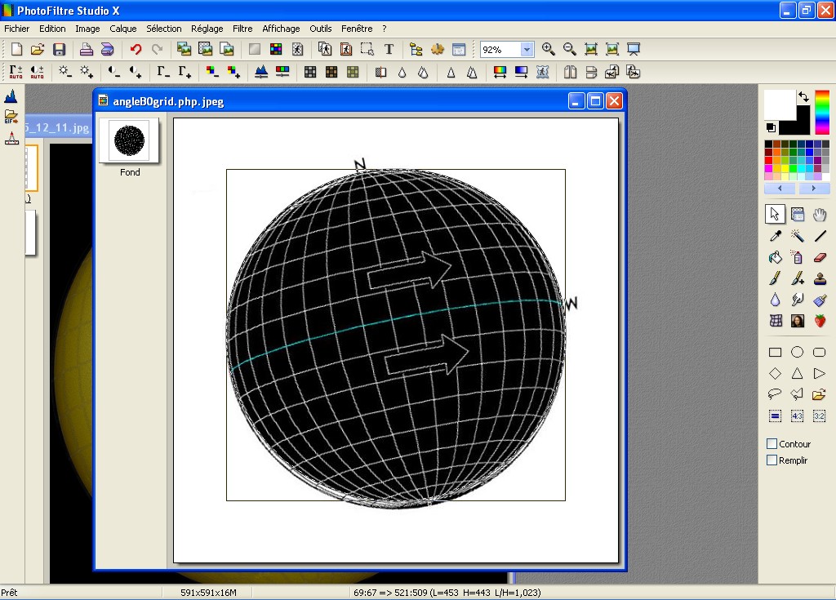
Task: Decrease brightness with sun minus icon
Action: tap(65, 72)
